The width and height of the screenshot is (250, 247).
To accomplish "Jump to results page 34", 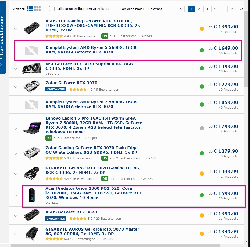I will click(232, 9).
